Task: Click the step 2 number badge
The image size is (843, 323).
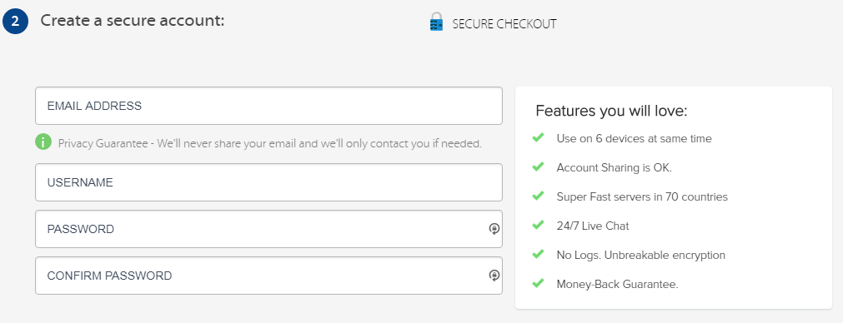Action: [15, 22]
